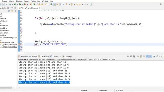164x92 pixels.
Task: Click Remove All Terminated Launches icon
Action: coord(134,56)
